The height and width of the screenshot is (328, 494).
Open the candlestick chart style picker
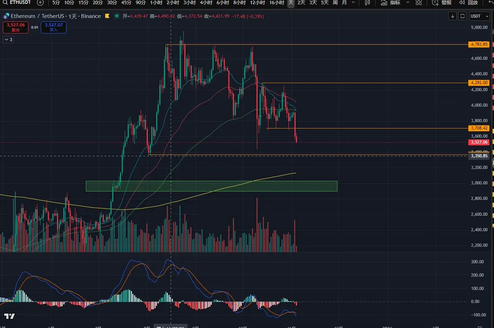pos(367,2)
